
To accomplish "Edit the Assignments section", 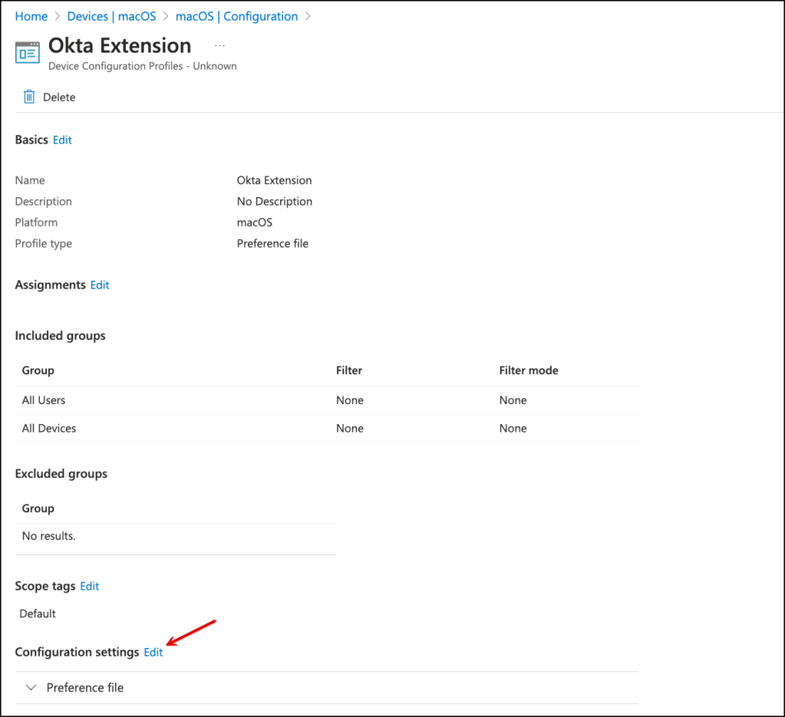I will [100, 284].
